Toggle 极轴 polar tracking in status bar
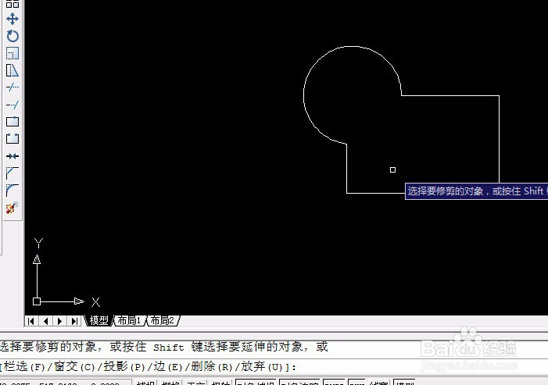 coord(221,383)
